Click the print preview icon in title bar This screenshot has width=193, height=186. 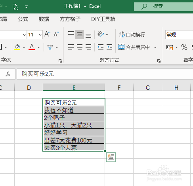(15, 7)
